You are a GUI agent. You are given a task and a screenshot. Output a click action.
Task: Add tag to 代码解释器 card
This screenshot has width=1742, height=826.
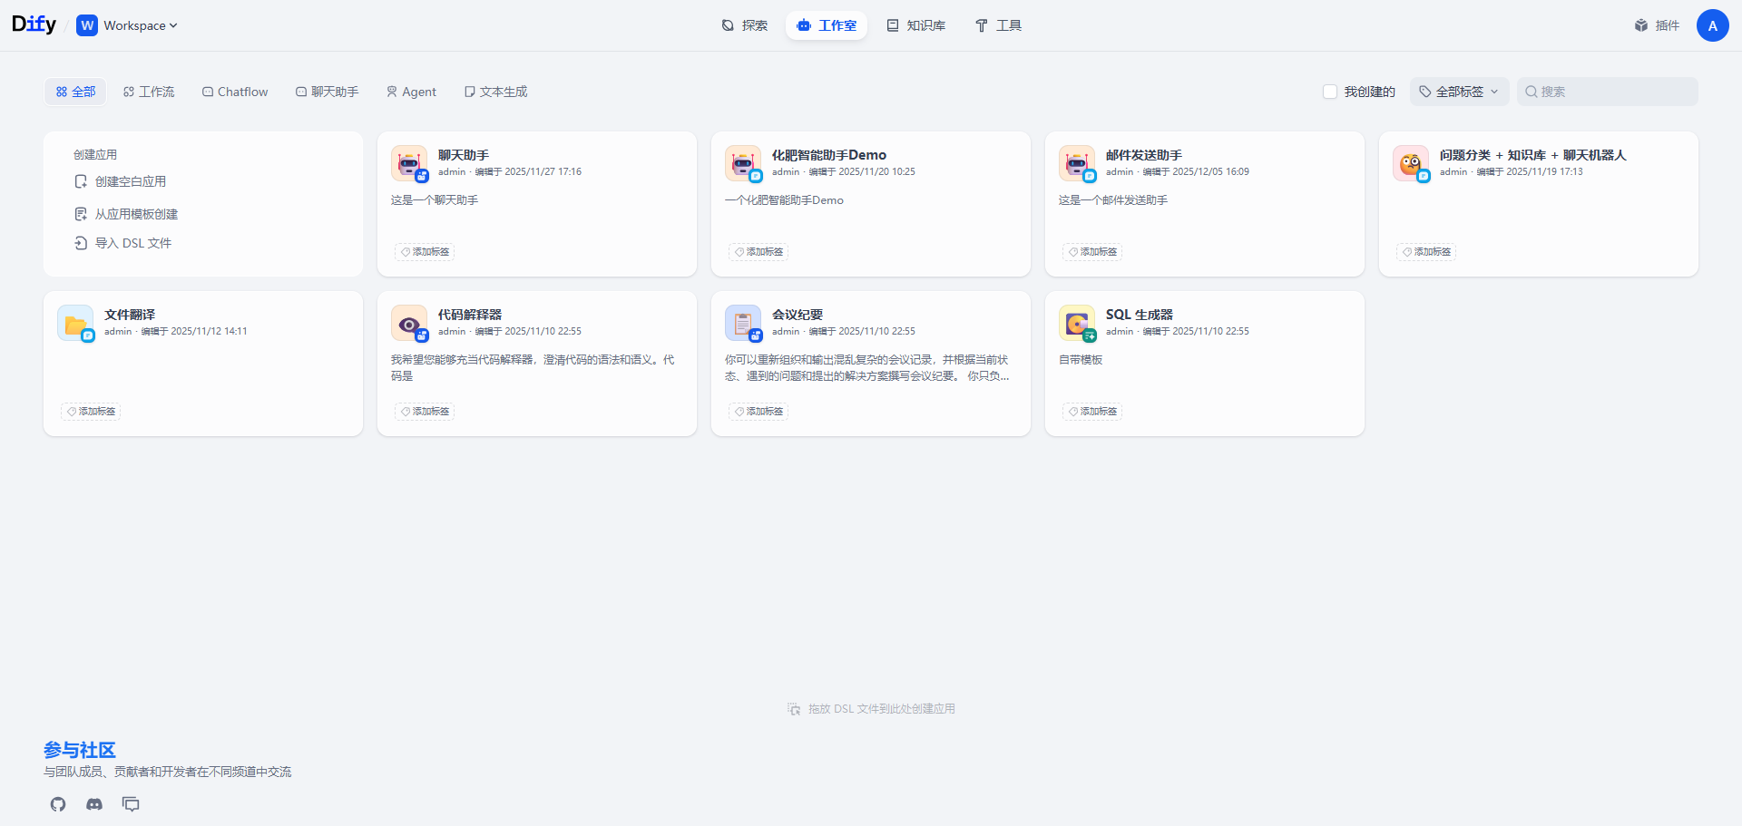425,412
